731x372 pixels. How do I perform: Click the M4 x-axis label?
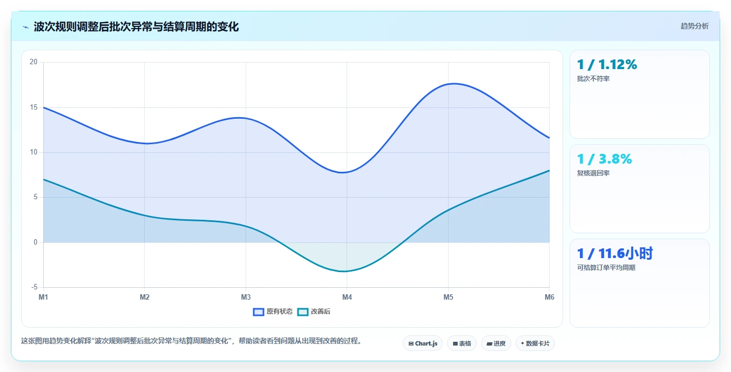[x=347, y=297]
